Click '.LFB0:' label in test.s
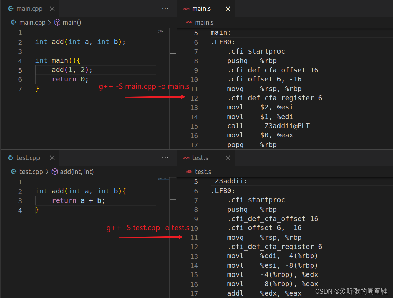 click(223, 191)
